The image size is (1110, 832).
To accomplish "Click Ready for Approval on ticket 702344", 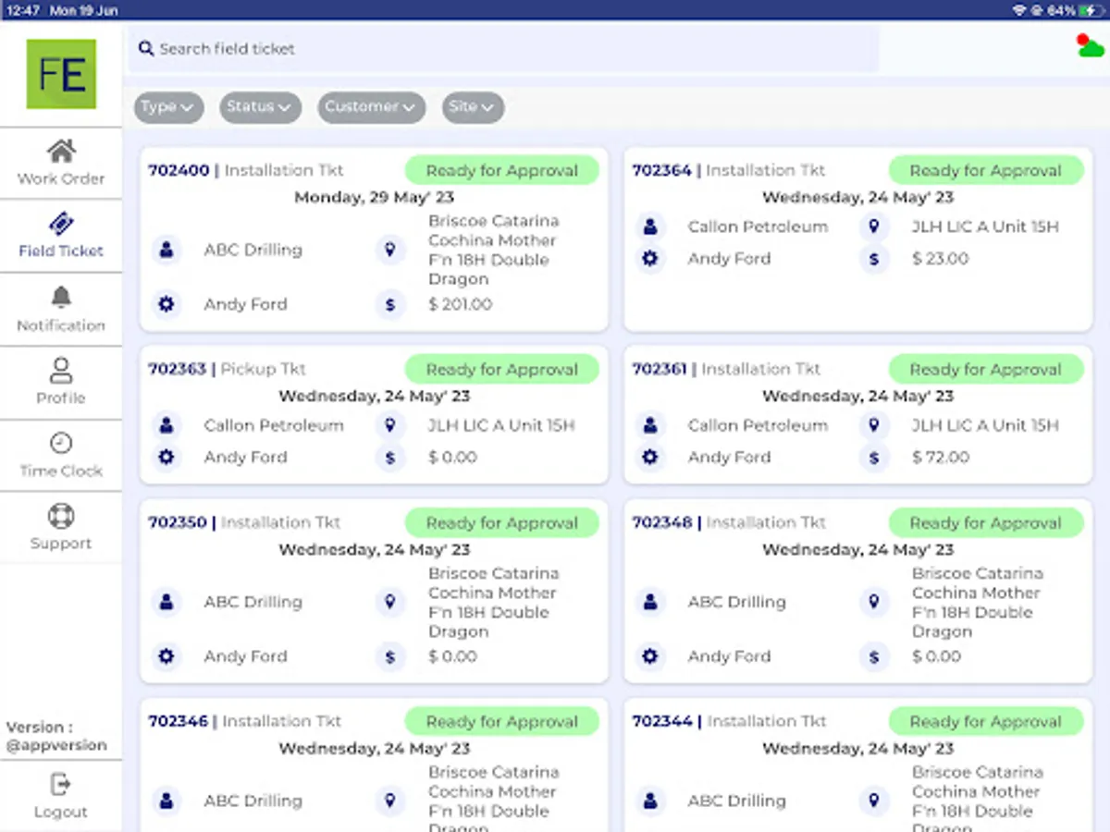I will (985, 721).
